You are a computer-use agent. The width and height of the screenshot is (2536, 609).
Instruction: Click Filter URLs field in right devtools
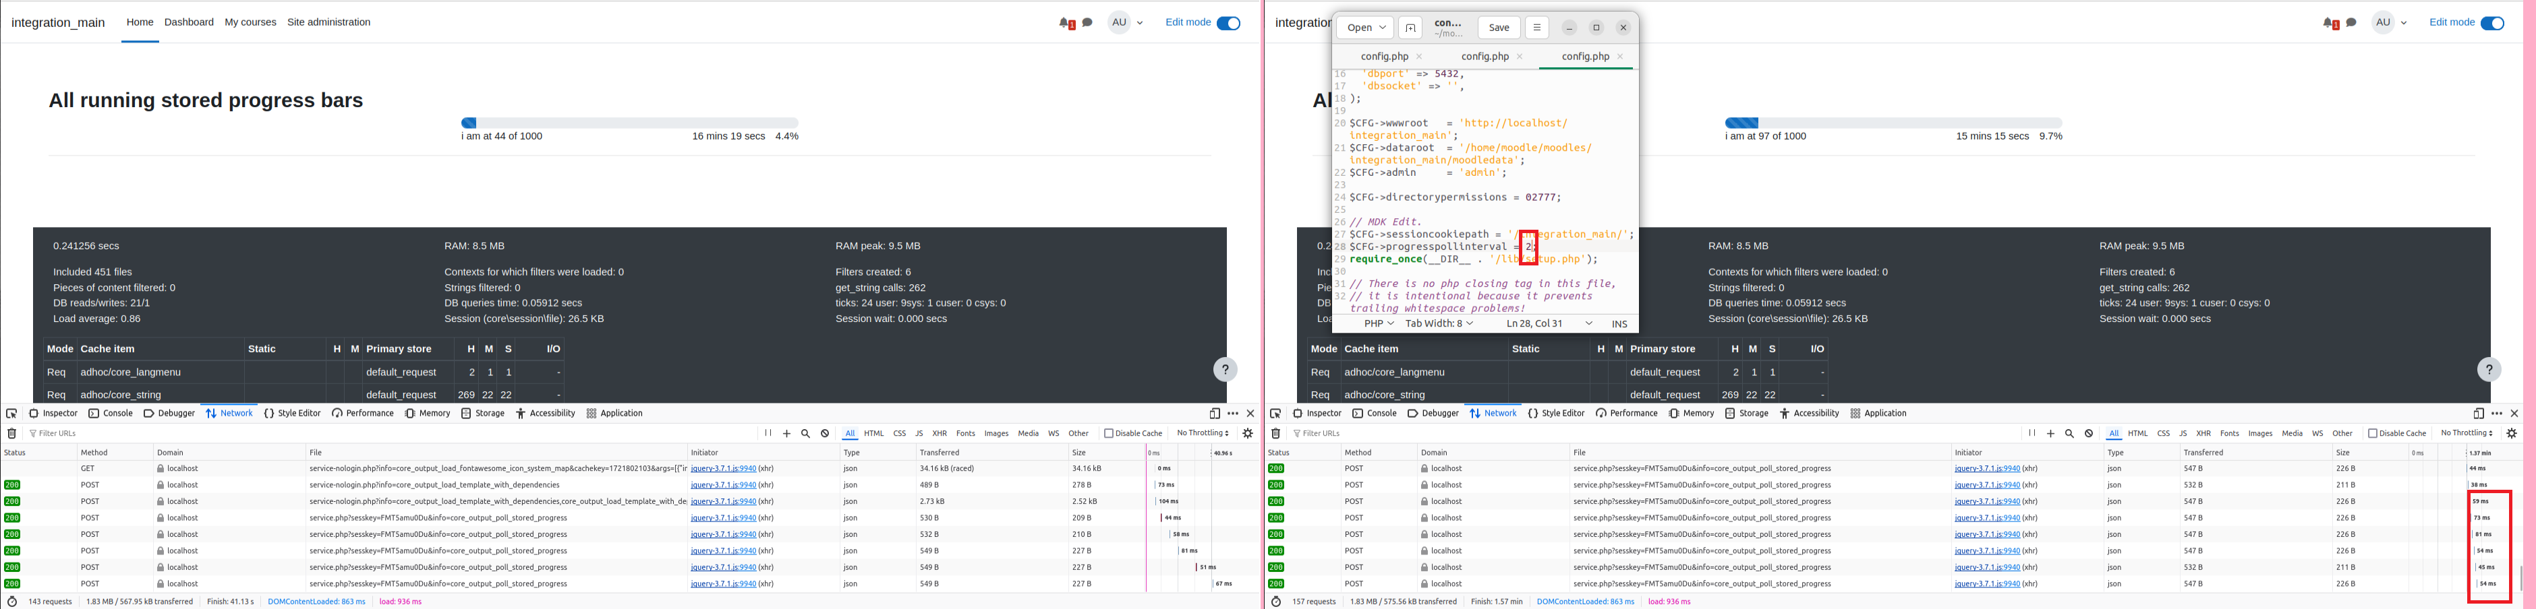pyautogui.click(x=1658, y=434)
